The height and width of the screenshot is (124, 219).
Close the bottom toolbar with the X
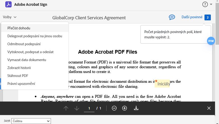pyautogui.click(x=209, y=108)
